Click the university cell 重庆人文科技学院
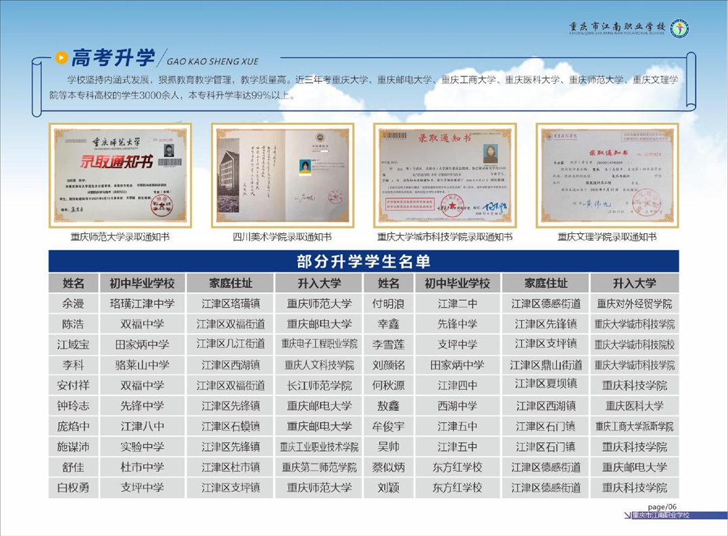728x536 pixels. (320, 365)
